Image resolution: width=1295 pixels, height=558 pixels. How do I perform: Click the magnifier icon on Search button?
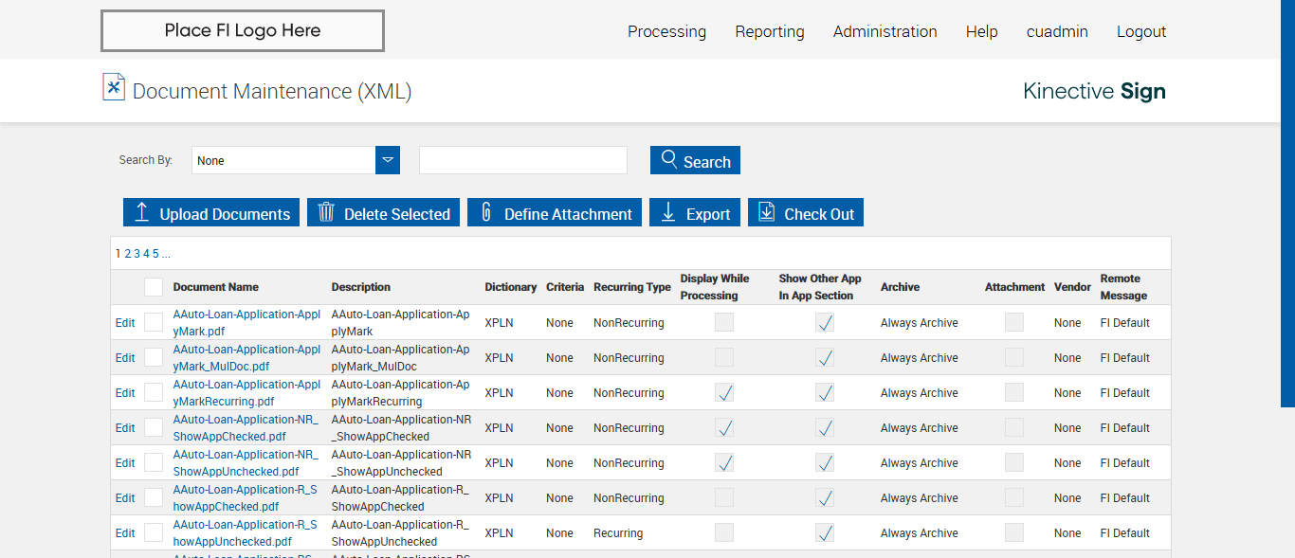coord(669,159)
